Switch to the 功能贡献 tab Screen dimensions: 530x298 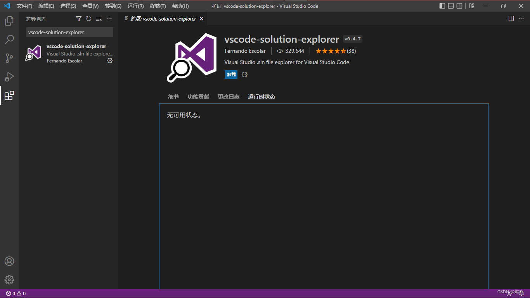point(198,97)
